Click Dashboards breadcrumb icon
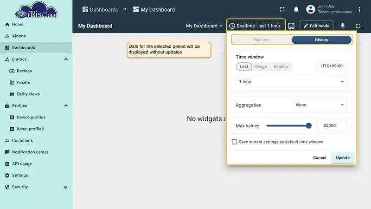The width and height of the screenshot is (371, 209). click(85, 9)
